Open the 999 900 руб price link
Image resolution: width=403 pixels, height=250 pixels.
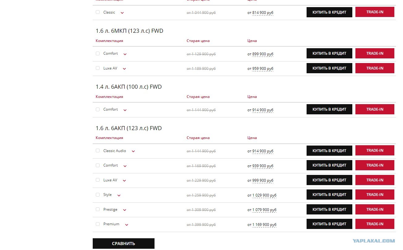(x=263, y=180)
